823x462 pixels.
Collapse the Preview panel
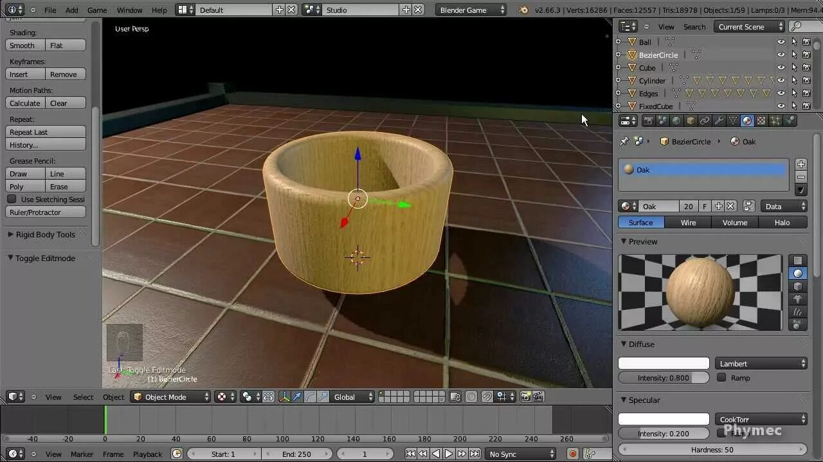623,241
